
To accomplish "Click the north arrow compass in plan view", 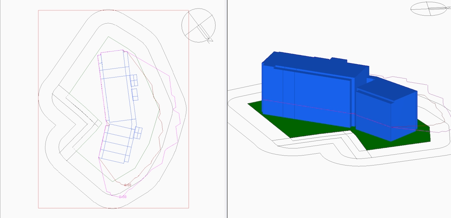I will 199,25.
